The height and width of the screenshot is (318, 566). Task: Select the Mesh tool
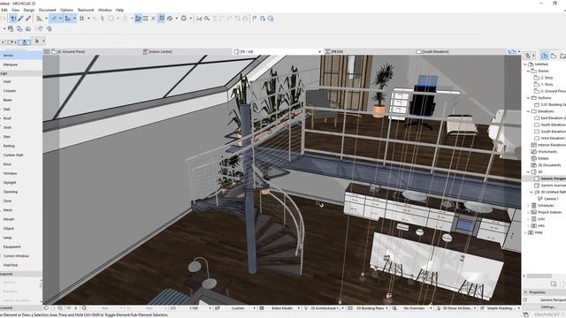(8, 210)
